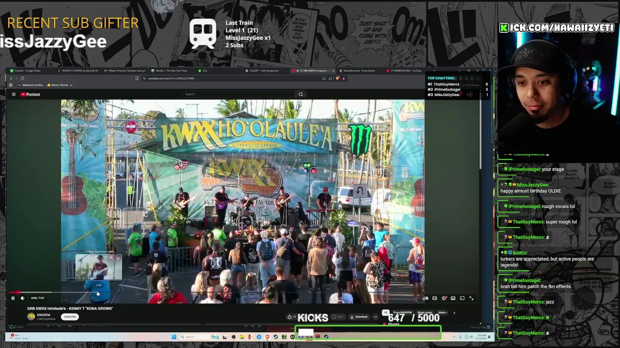The height and width of the screenshot is (348, 620).
Task: Click the chat message 'rough vocals lol'
Action: click(558, 206)
